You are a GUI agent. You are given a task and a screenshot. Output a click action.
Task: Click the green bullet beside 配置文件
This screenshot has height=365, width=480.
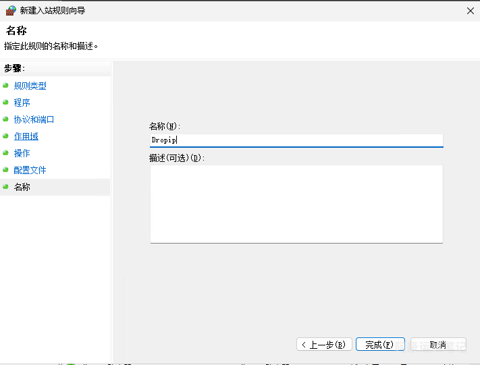pos(6,170)
